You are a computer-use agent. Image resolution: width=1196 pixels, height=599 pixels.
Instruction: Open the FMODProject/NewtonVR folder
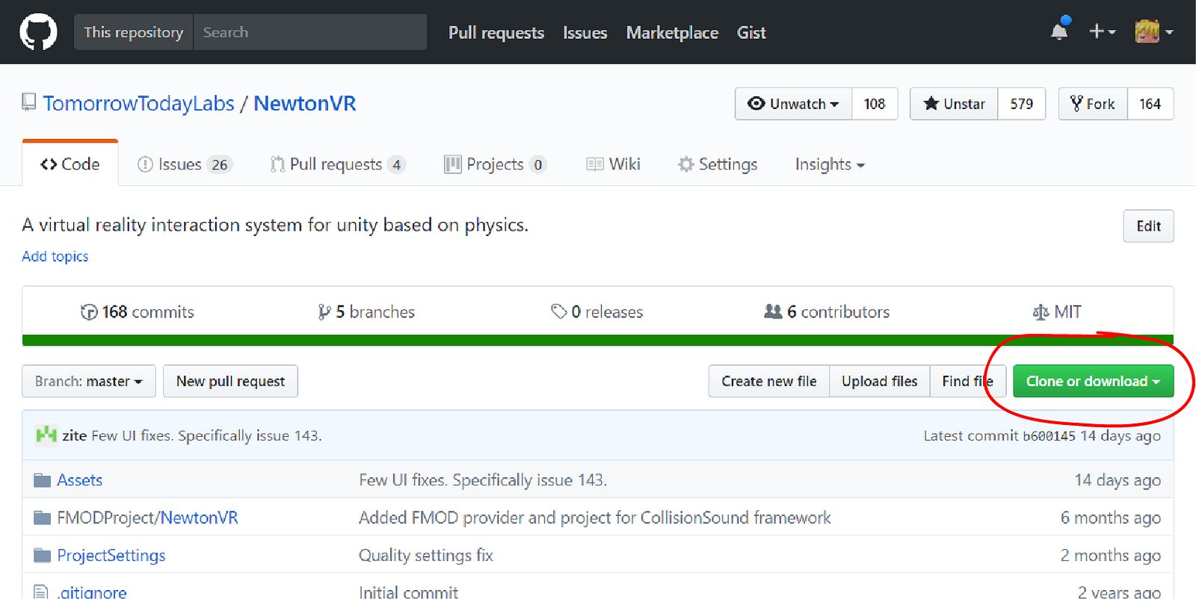pyautogui.click(x=148, y=518)
